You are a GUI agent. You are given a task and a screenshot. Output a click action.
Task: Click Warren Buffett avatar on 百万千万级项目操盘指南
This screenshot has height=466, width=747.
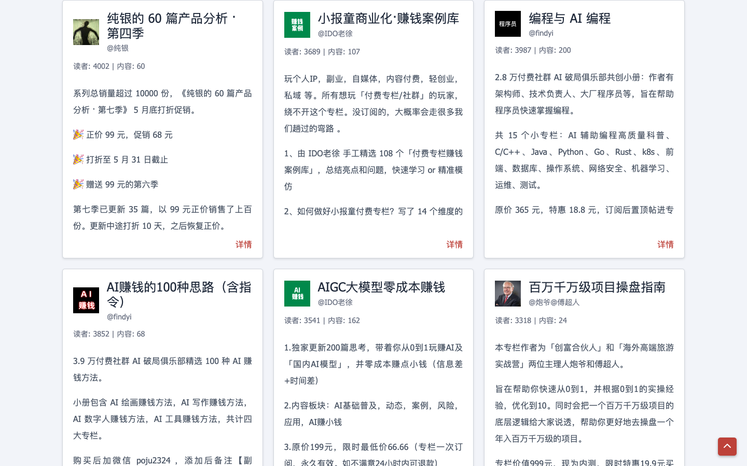507,294
